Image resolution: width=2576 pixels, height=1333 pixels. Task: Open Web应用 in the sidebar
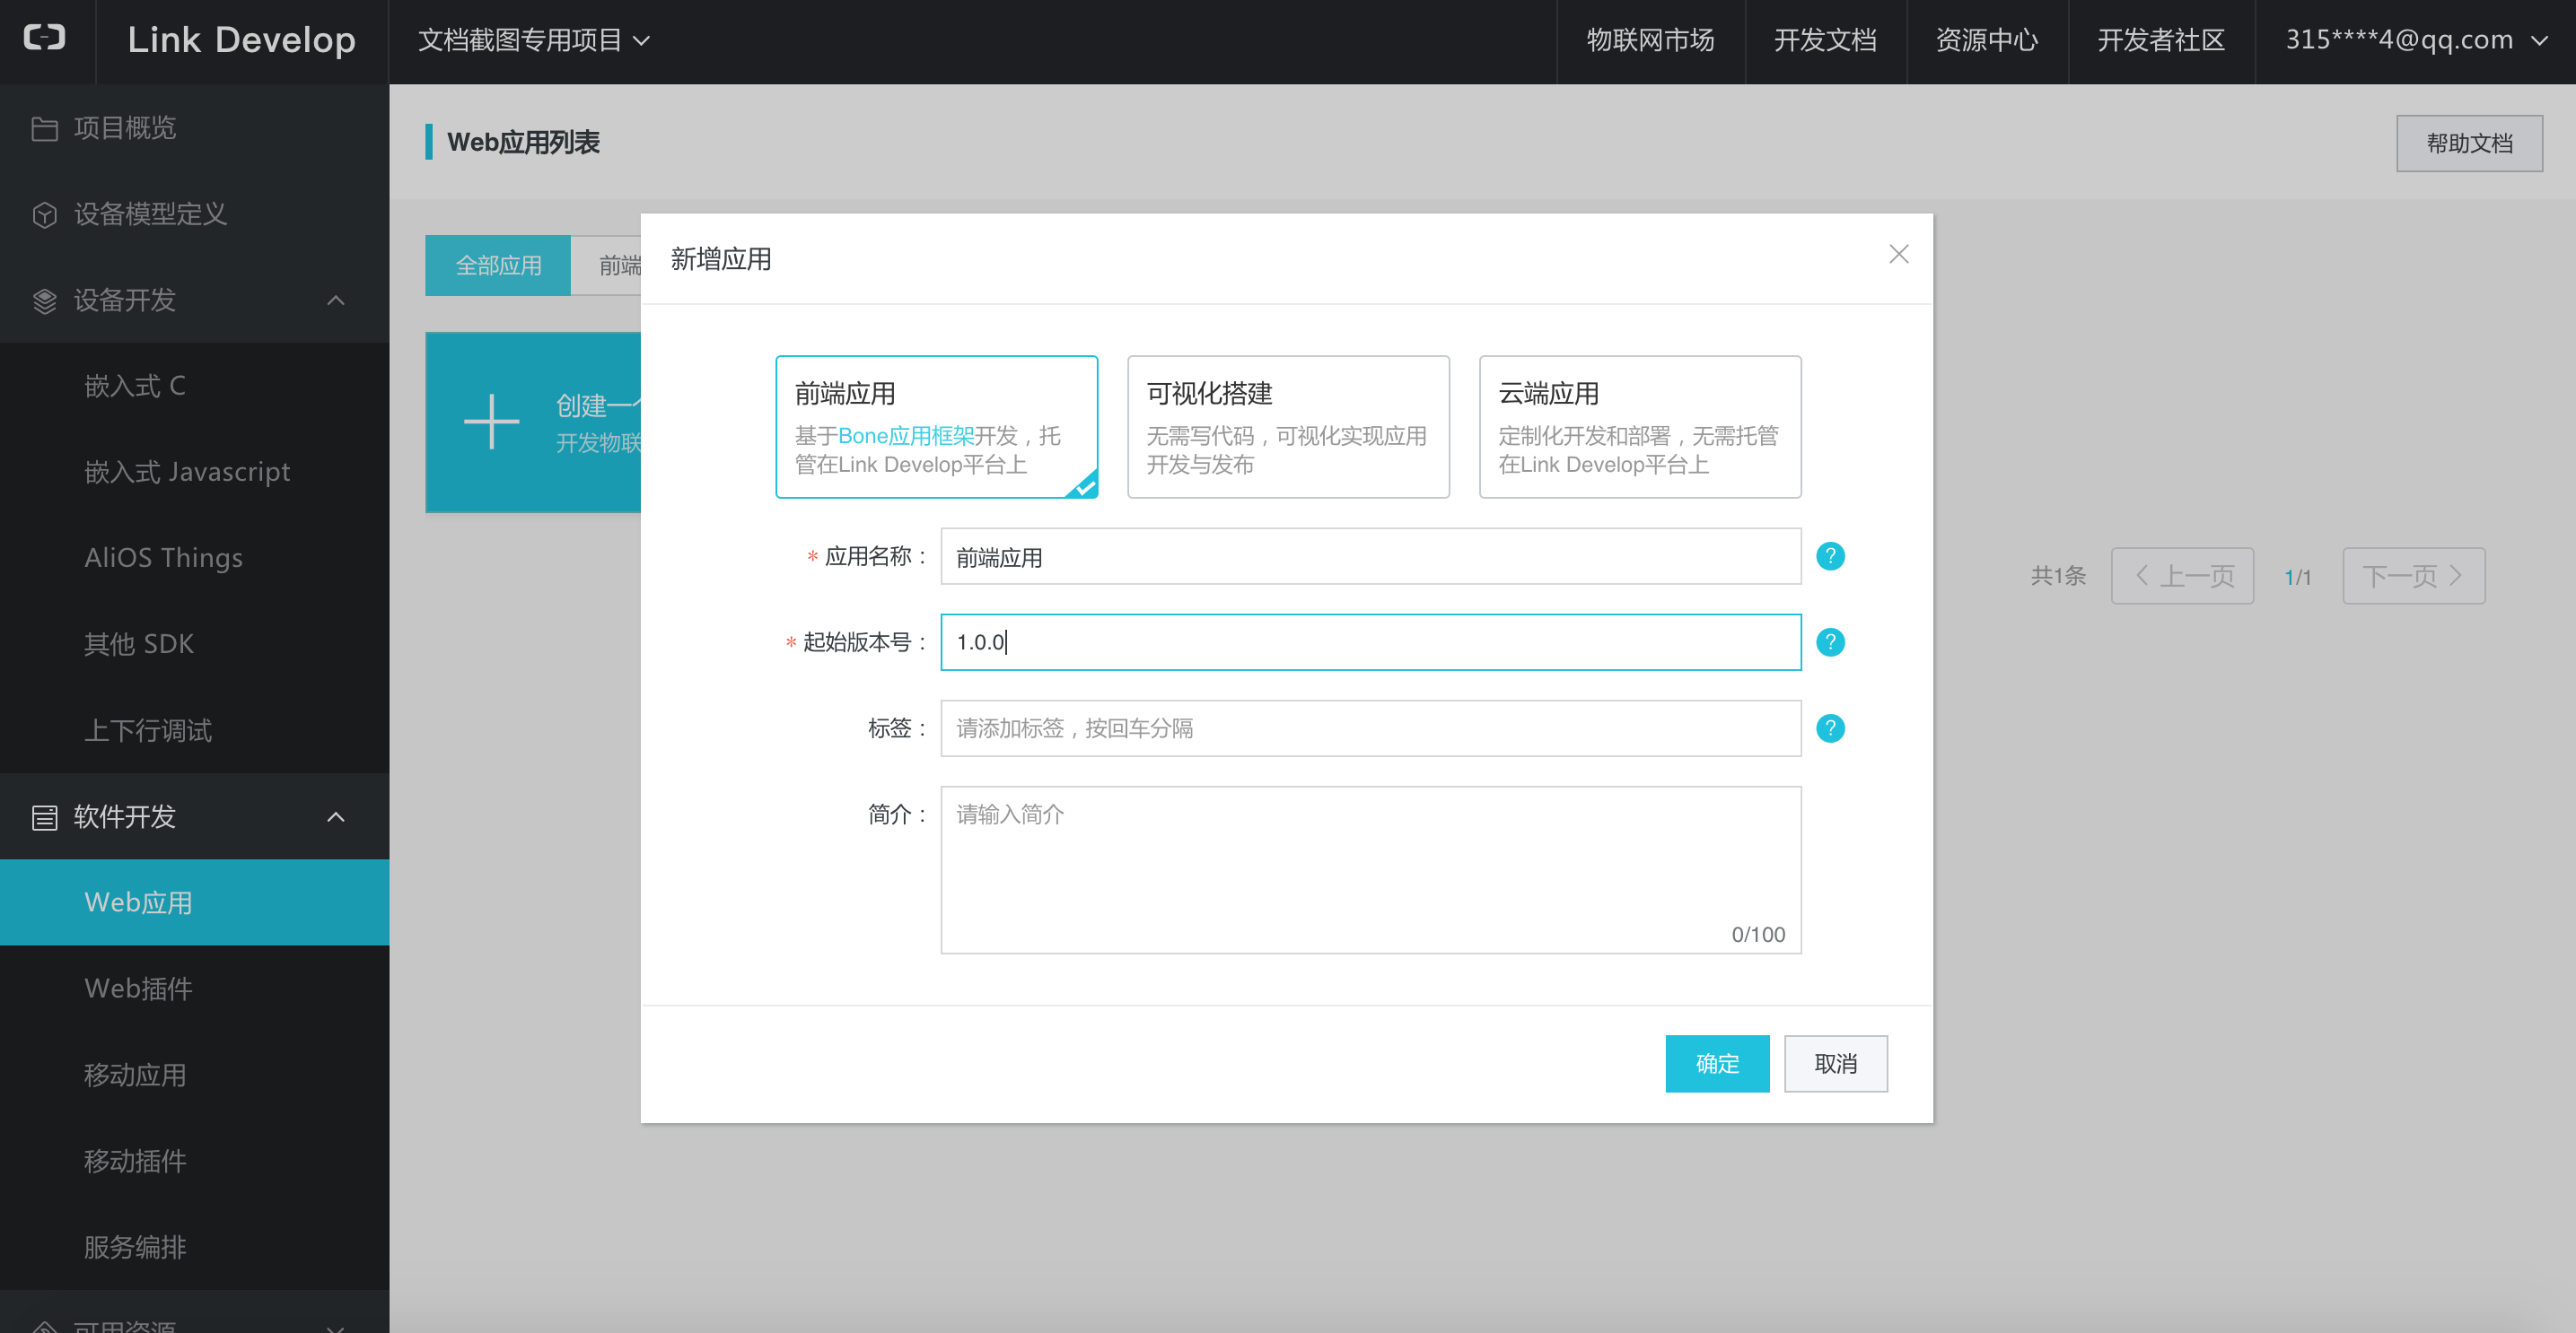point(194,902)
